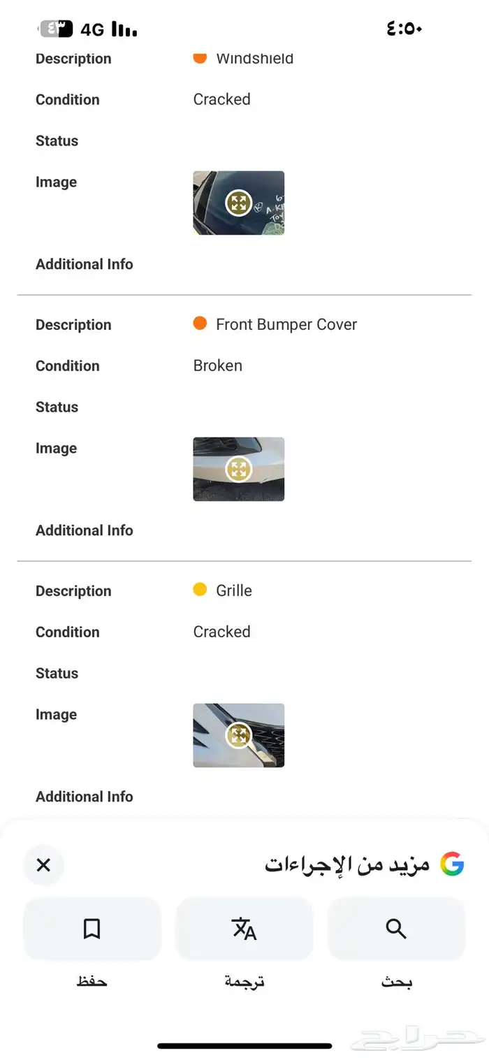Click the Google logo icon
This screenshot has width=489, height=1058.
pyautogui.click(x=452, y=864)
